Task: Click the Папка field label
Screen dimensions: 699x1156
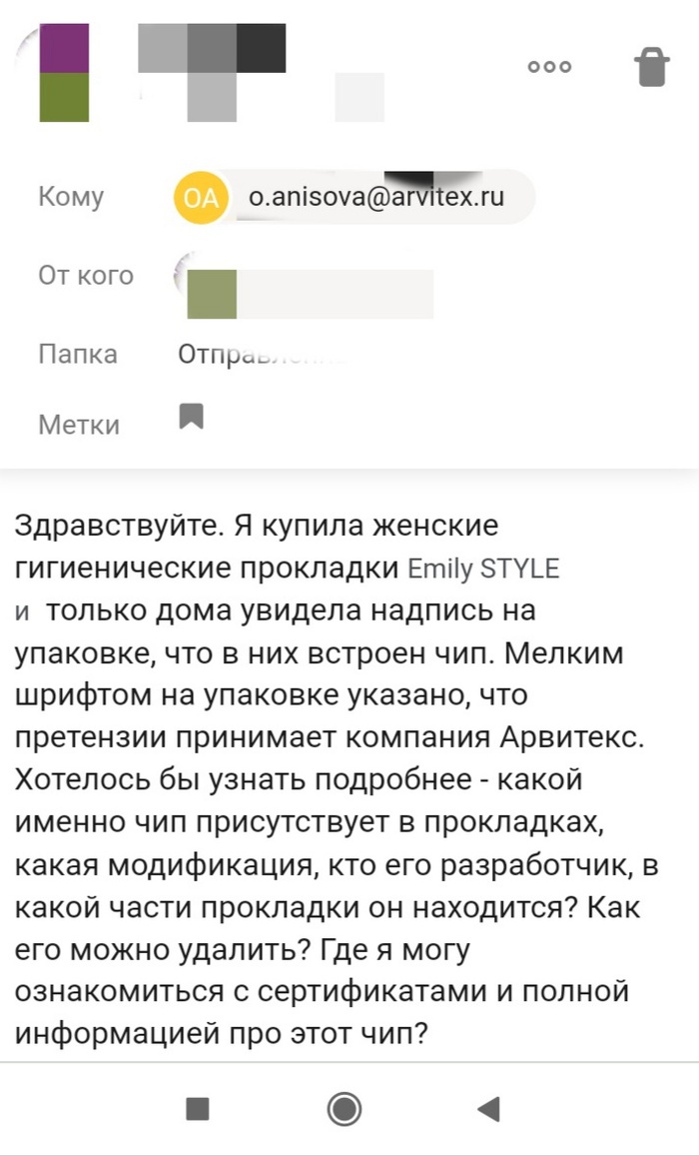Action: tap(78, 354)
